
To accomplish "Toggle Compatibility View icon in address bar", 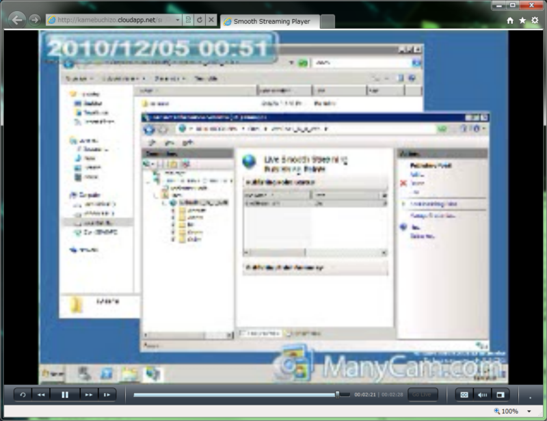I will coord(188,20).
